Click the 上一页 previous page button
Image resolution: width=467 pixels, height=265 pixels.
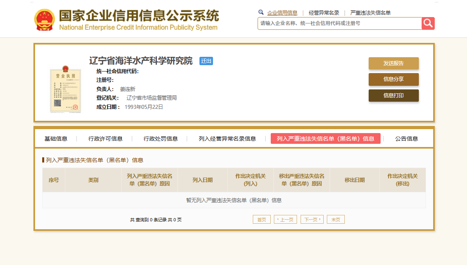285,220
